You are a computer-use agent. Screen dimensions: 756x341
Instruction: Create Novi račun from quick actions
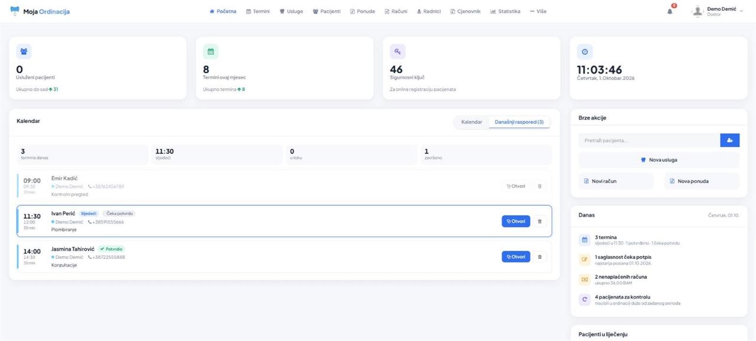[x=616, y=181]
